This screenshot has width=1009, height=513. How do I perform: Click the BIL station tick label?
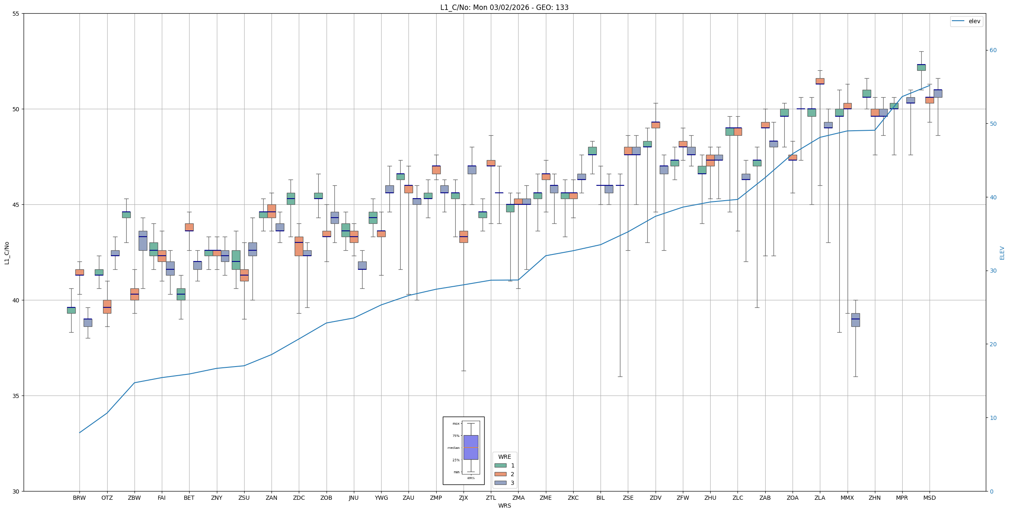point(601,498)
